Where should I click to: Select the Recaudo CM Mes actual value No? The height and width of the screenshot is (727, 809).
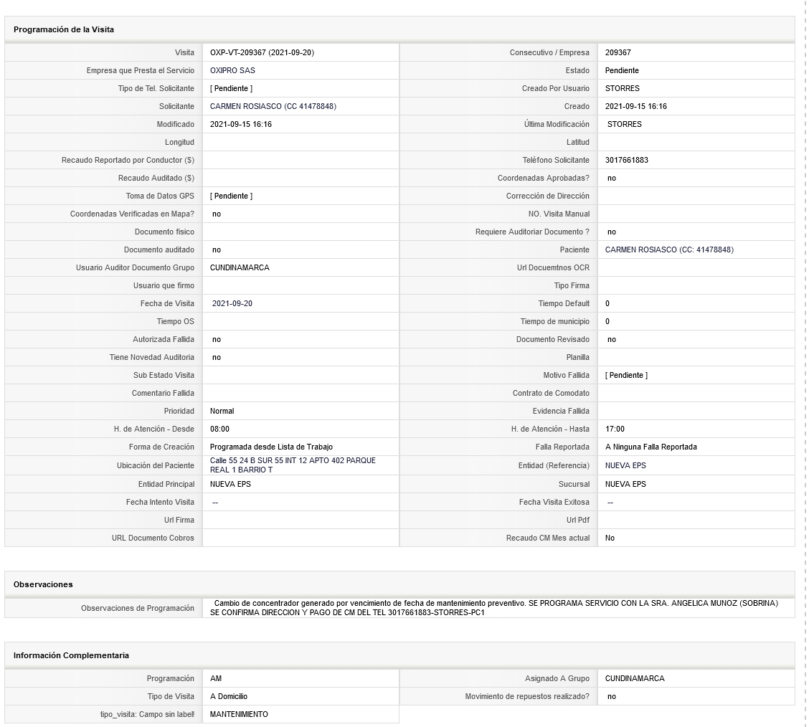pyautogui.click(x=610, y=538)
